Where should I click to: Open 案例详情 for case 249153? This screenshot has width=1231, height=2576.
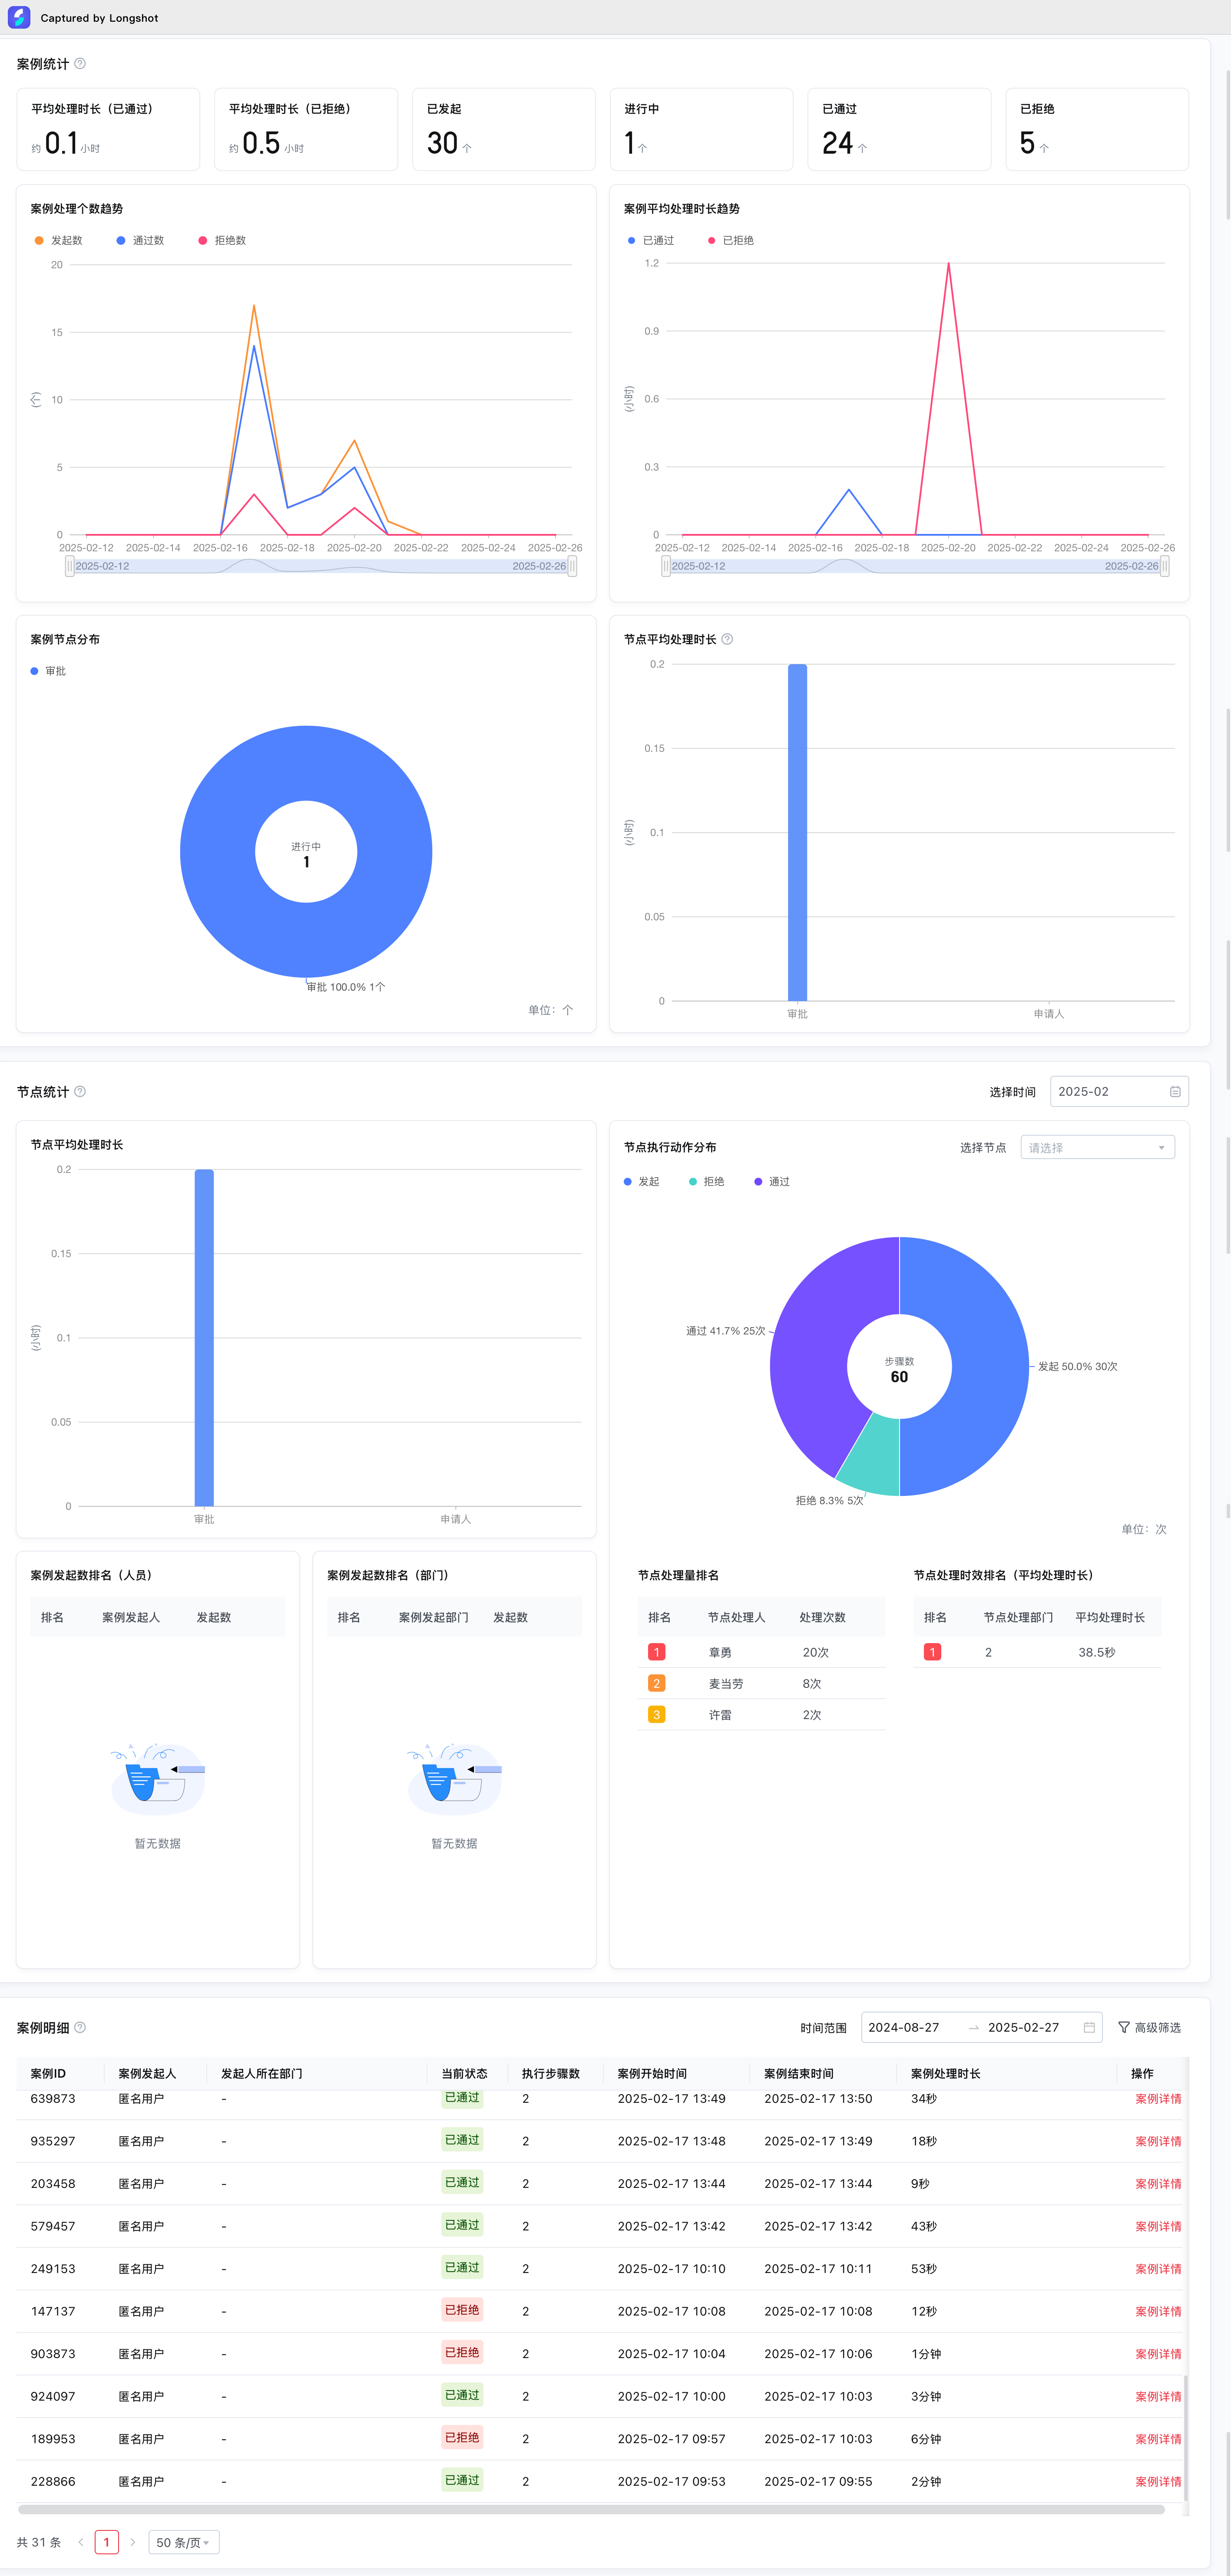point(1158,2269)
